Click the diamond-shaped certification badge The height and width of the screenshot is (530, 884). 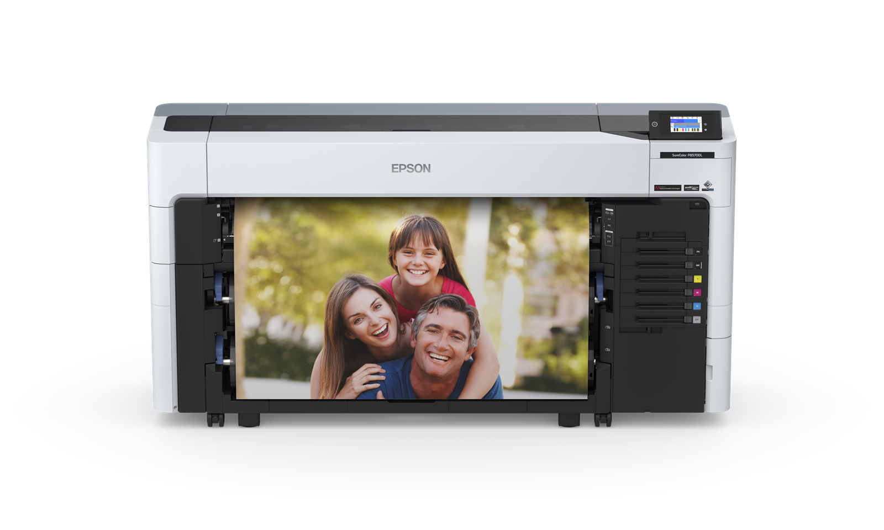coord(708,185)
